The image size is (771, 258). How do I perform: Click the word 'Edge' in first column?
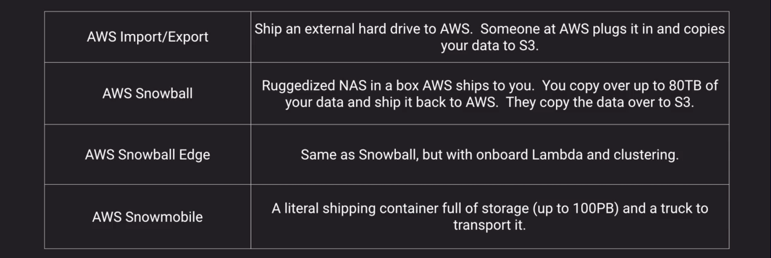(x=194, y=155)
